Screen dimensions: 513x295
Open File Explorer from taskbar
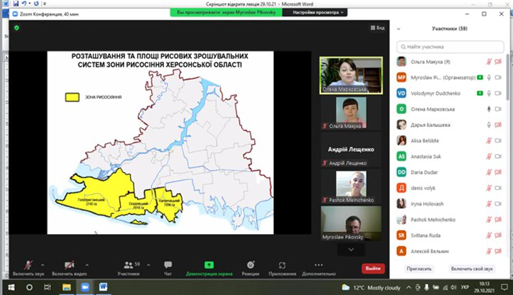tap(67, 287)
